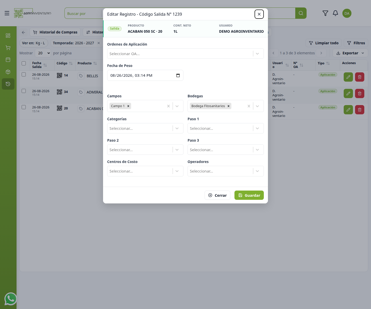Toggle the select-all checkbox in table header
371x309 pixels.
tap(24, 63)
